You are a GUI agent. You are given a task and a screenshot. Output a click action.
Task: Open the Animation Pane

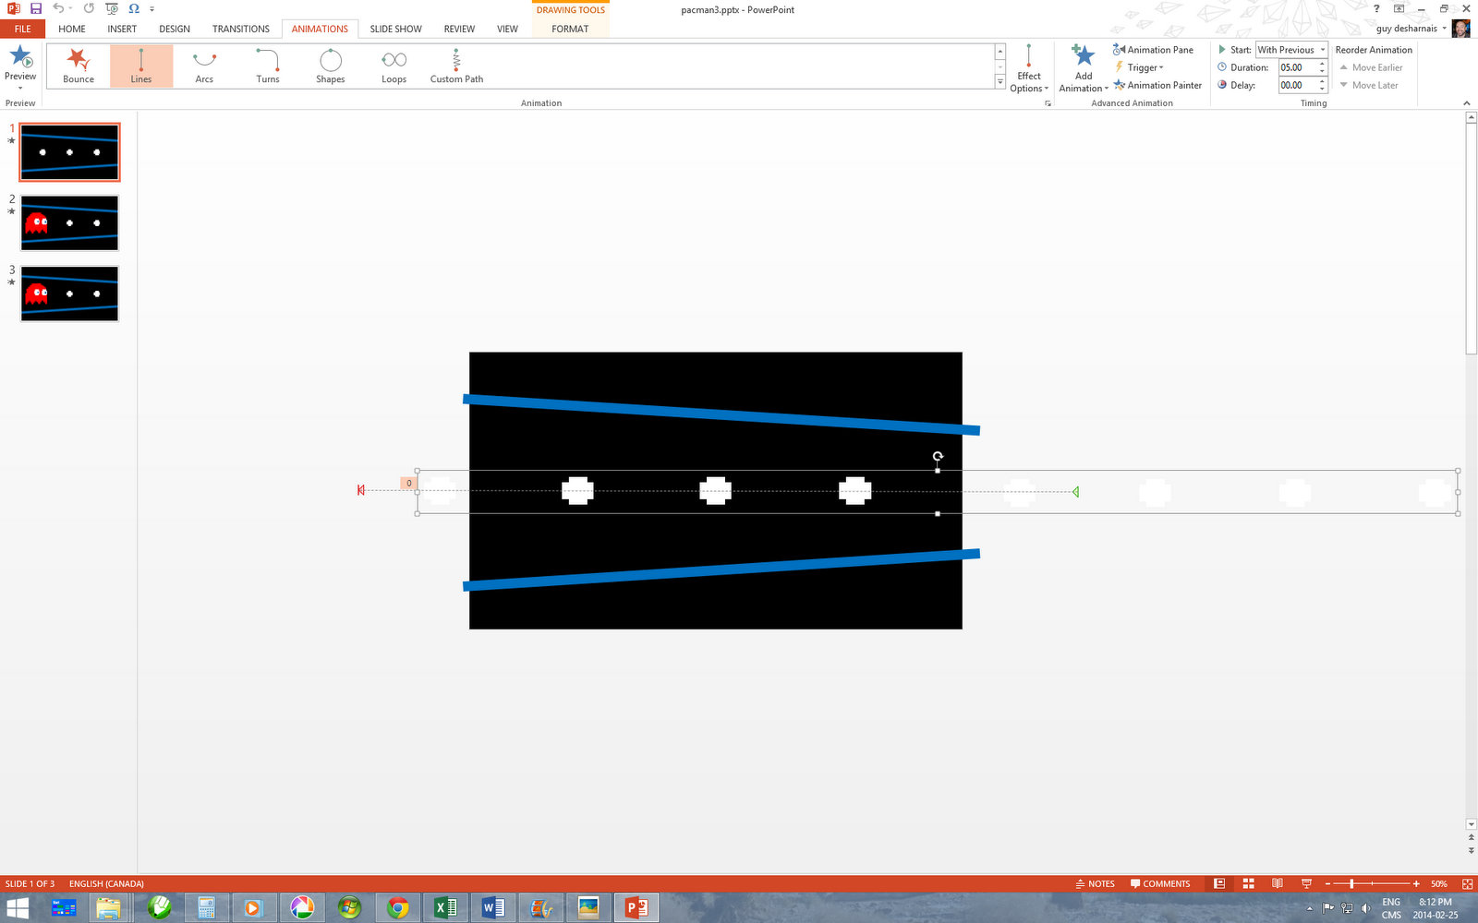pyautogui.click(x=1154, y=50)
